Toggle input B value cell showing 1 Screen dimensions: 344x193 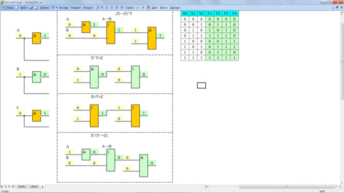20,75
